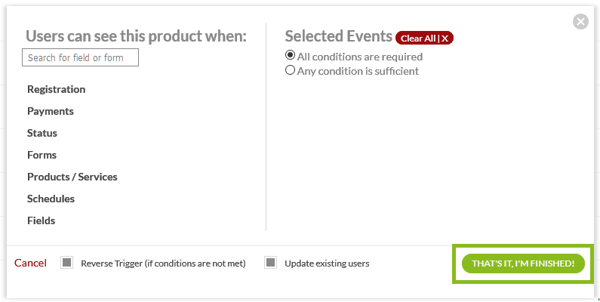Expand the Payments category
600x302 pixels.
click(x=51, y=111)
